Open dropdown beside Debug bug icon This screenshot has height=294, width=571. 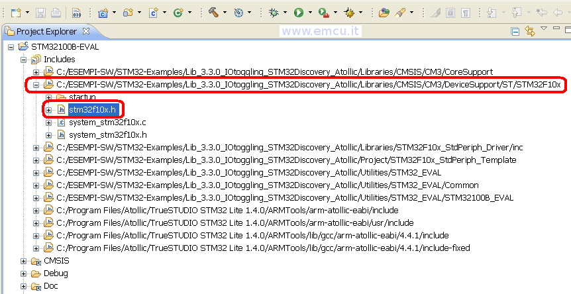point(285,13)
